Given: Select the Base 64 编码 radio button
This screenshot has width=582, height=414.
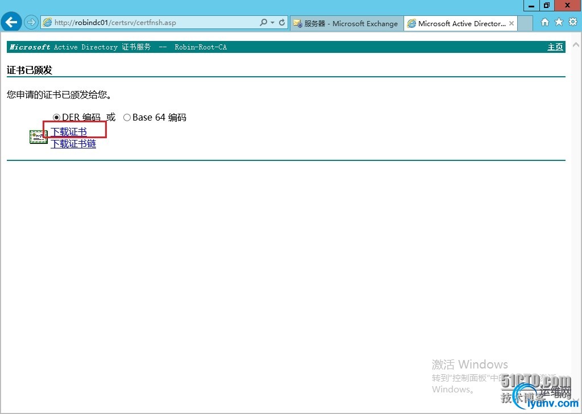Looking at the screenshot, I should [x=127, y=117].
